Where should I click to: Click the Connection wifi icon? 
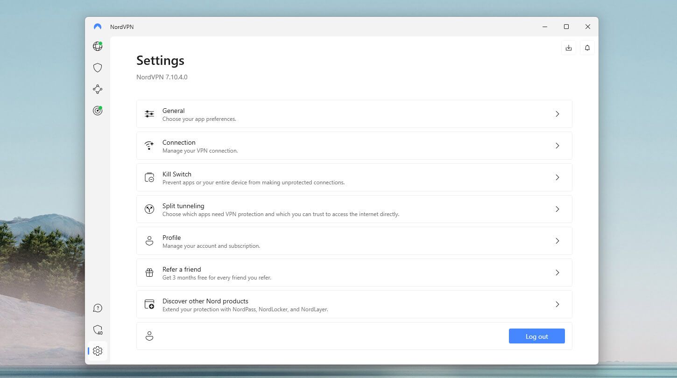[x=149, y=146]
